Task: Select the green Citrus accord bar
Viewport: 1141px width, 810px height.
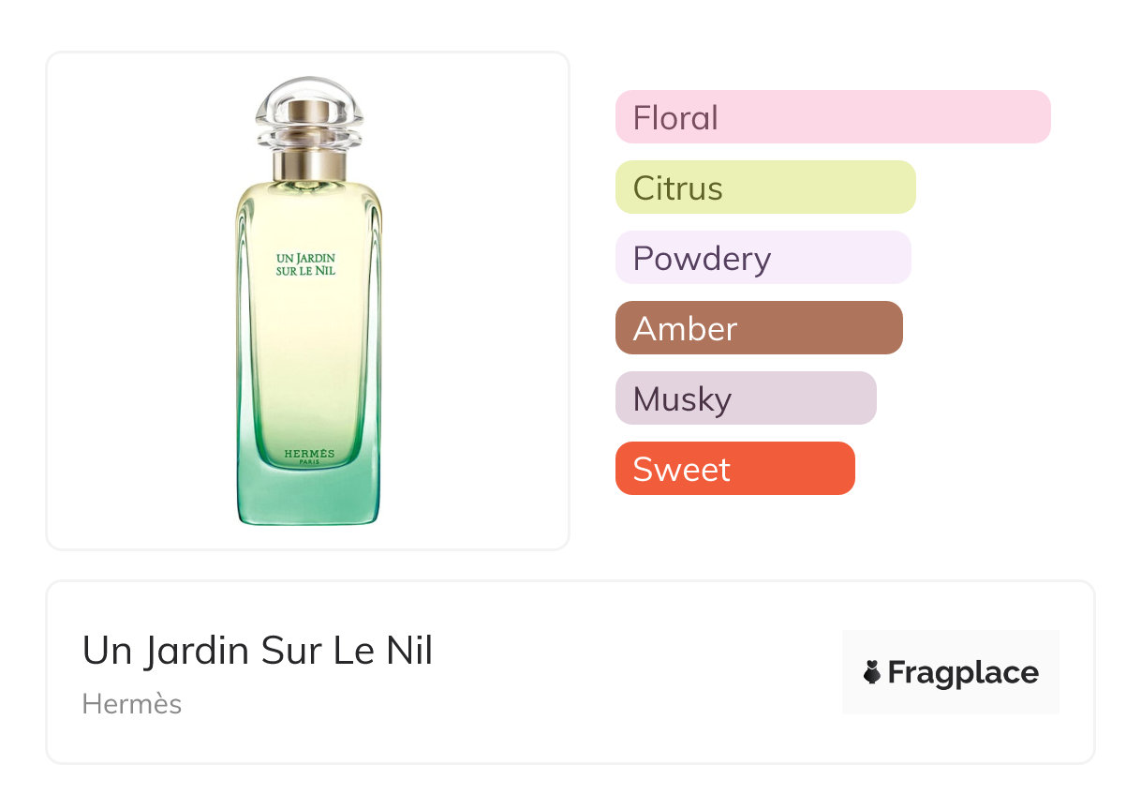Action: coord(765,187)
